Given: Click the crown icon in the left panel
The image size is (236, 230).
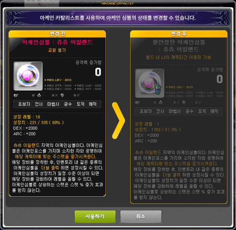Looking at the screenshot, I should (39, 95).
